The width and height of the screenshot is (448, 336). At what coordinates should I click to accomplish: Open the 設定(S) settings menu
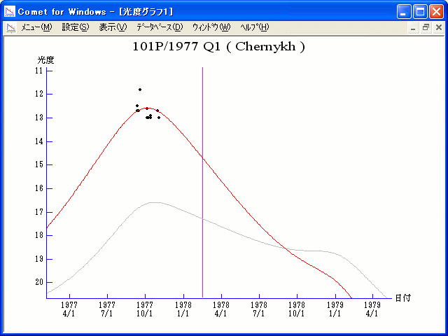point(76,27)
